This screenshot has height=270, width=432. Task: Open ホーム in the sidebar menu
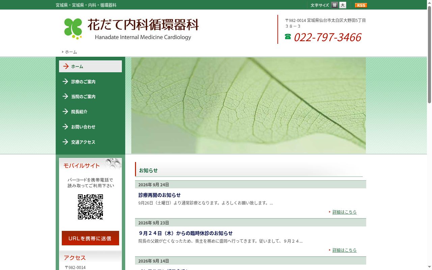point(90,66)
